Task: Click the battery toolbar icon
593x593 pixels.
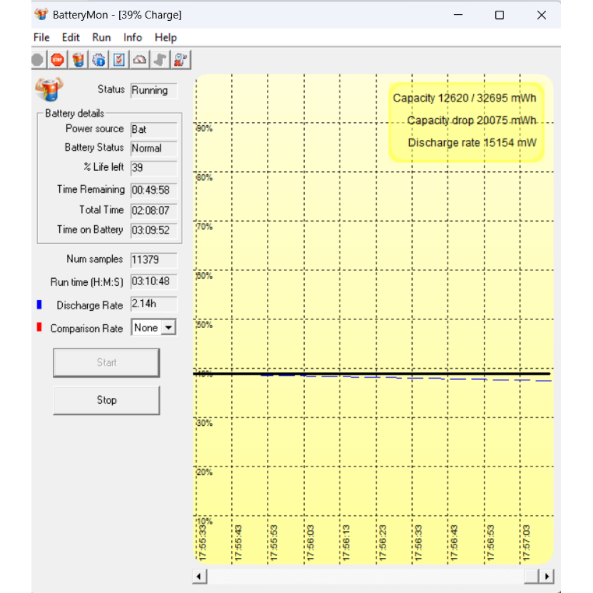Action: [x=78, y=59]
